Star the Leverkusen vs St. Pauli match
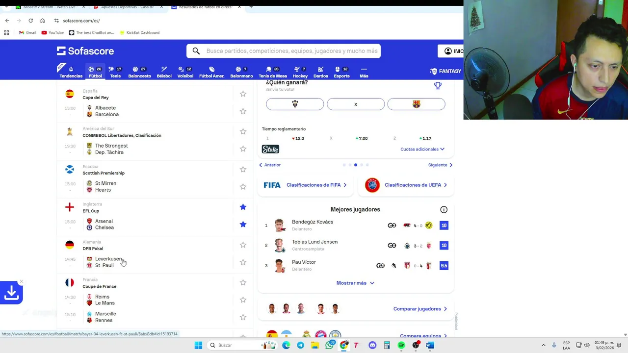The height and width of the screenshot is (353, 628). coord(243,262)
